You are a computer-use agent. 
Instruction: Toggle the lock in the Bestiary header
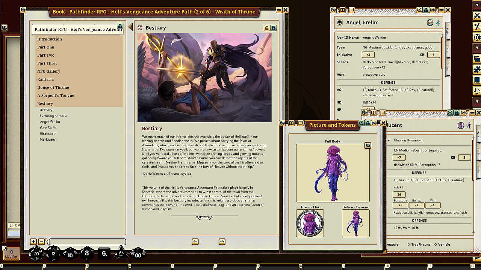(x=273, y=28)
